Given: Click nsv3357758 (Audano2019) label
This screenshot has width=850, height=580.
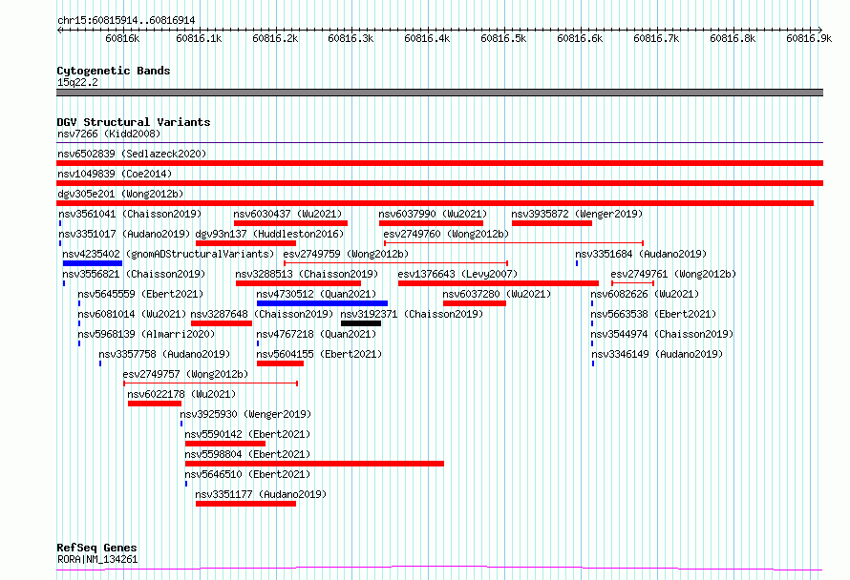Looking at the screenshot, I should tap(164, 354).
